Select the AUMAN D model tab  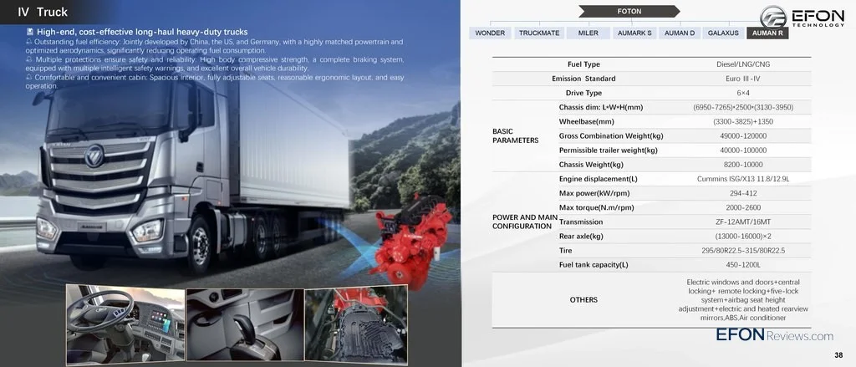679,33
